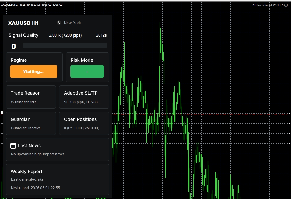Click the 2612s countdown timer

[101, 35]
